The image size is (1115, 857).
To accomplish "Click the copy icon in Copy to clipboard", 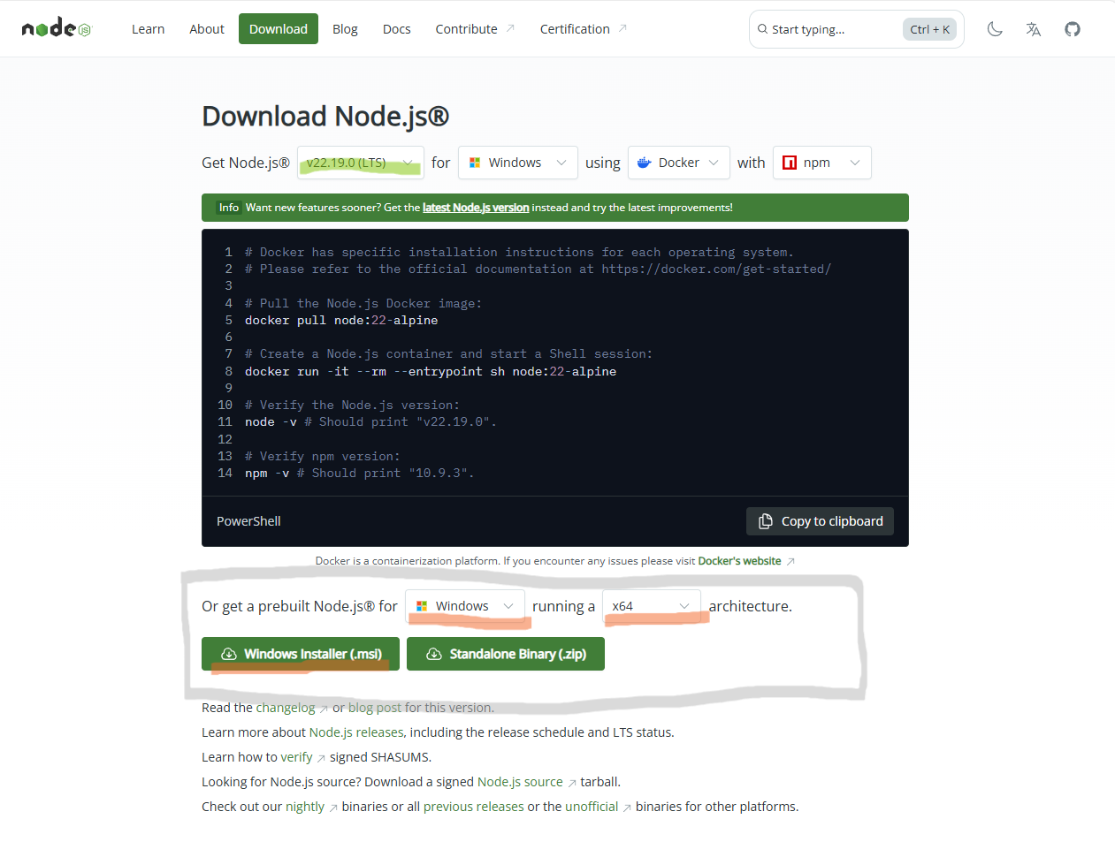I will point(766,521).
